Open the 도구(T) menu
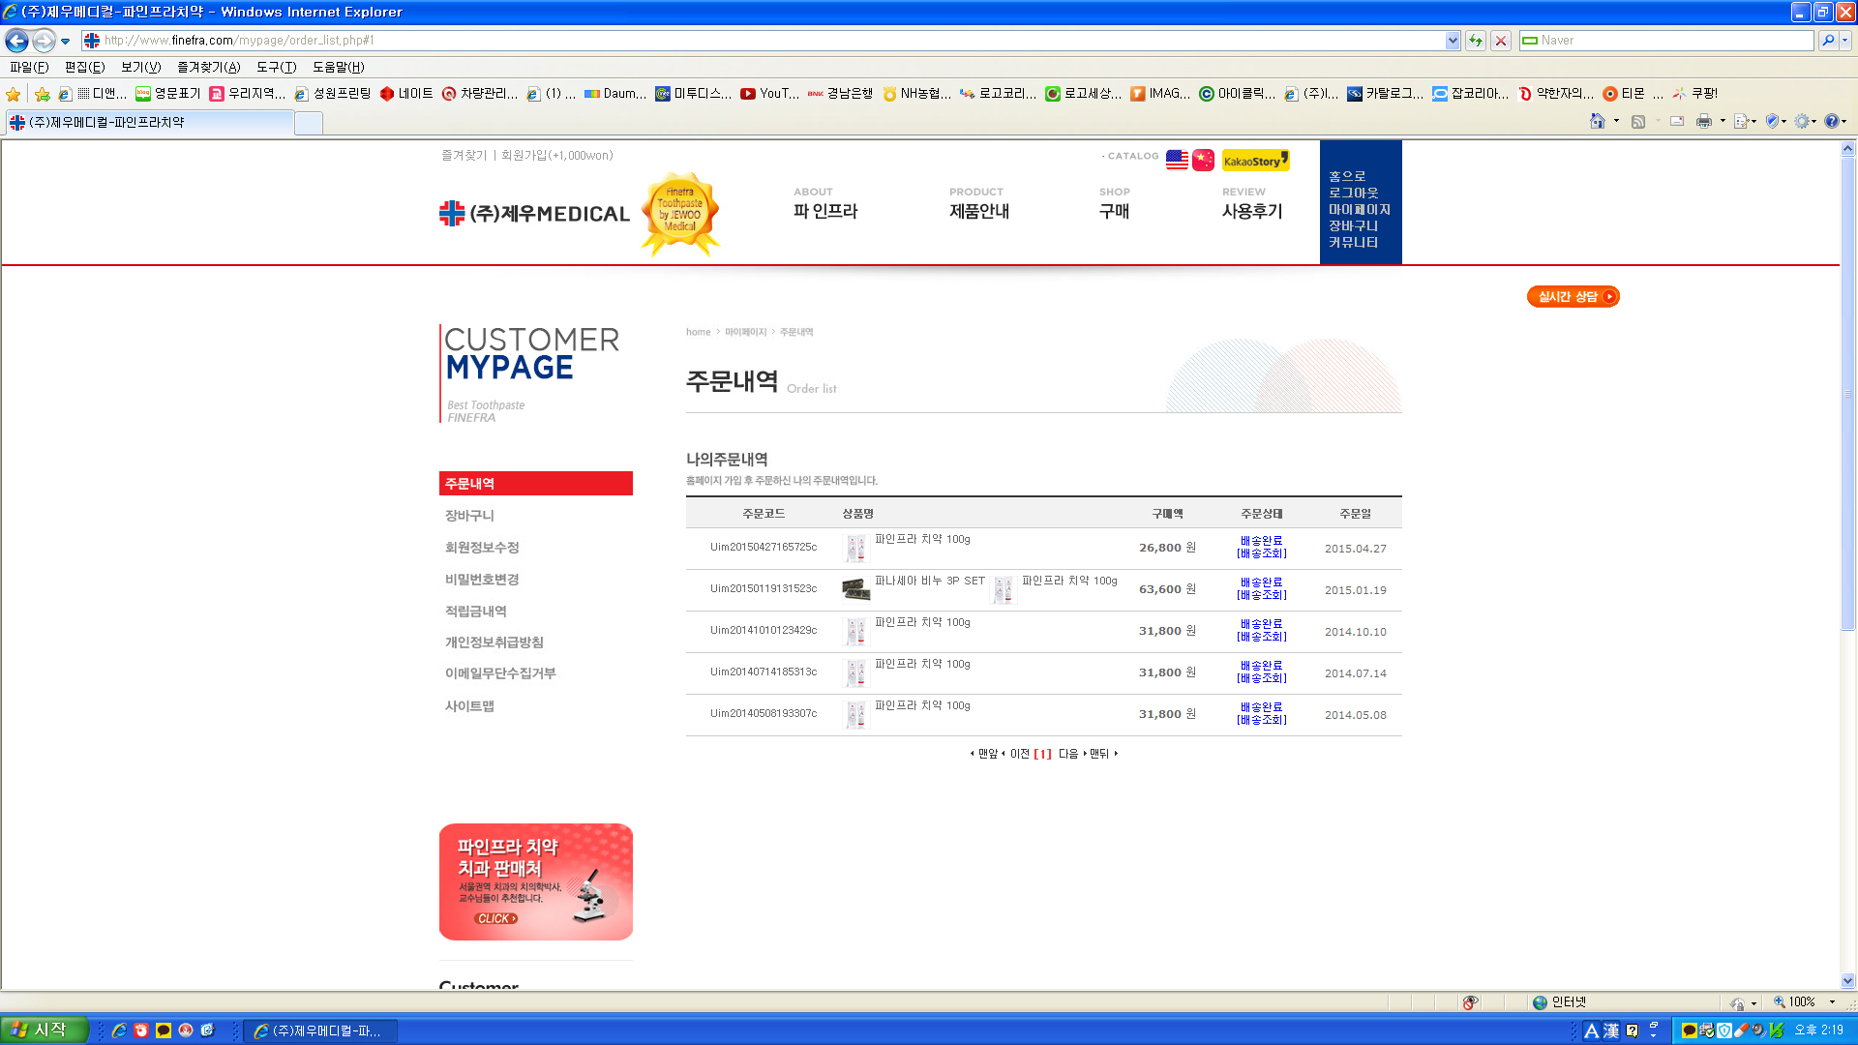Screen dimensions: 1858x1045 point(276,67)
